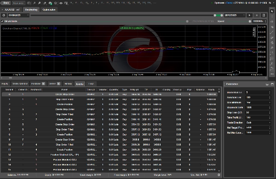Start backtest with the play button
The width and height of the screenshot is (276, 179).
[x=249, y=15]
